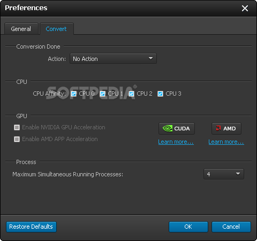The image size is (257, 241).
Task: Click the Preferences title text
Action: click(26, 8)
